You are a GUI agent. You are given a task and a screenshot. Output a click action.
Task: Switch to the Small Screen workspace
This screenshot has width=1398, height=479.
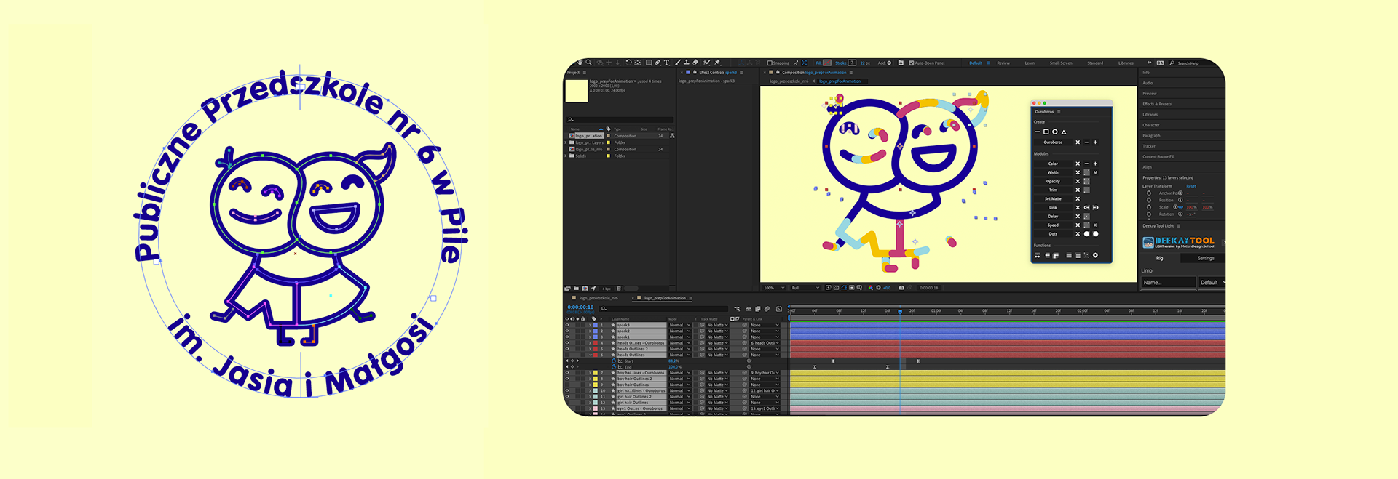click(x=1061, y=63)
